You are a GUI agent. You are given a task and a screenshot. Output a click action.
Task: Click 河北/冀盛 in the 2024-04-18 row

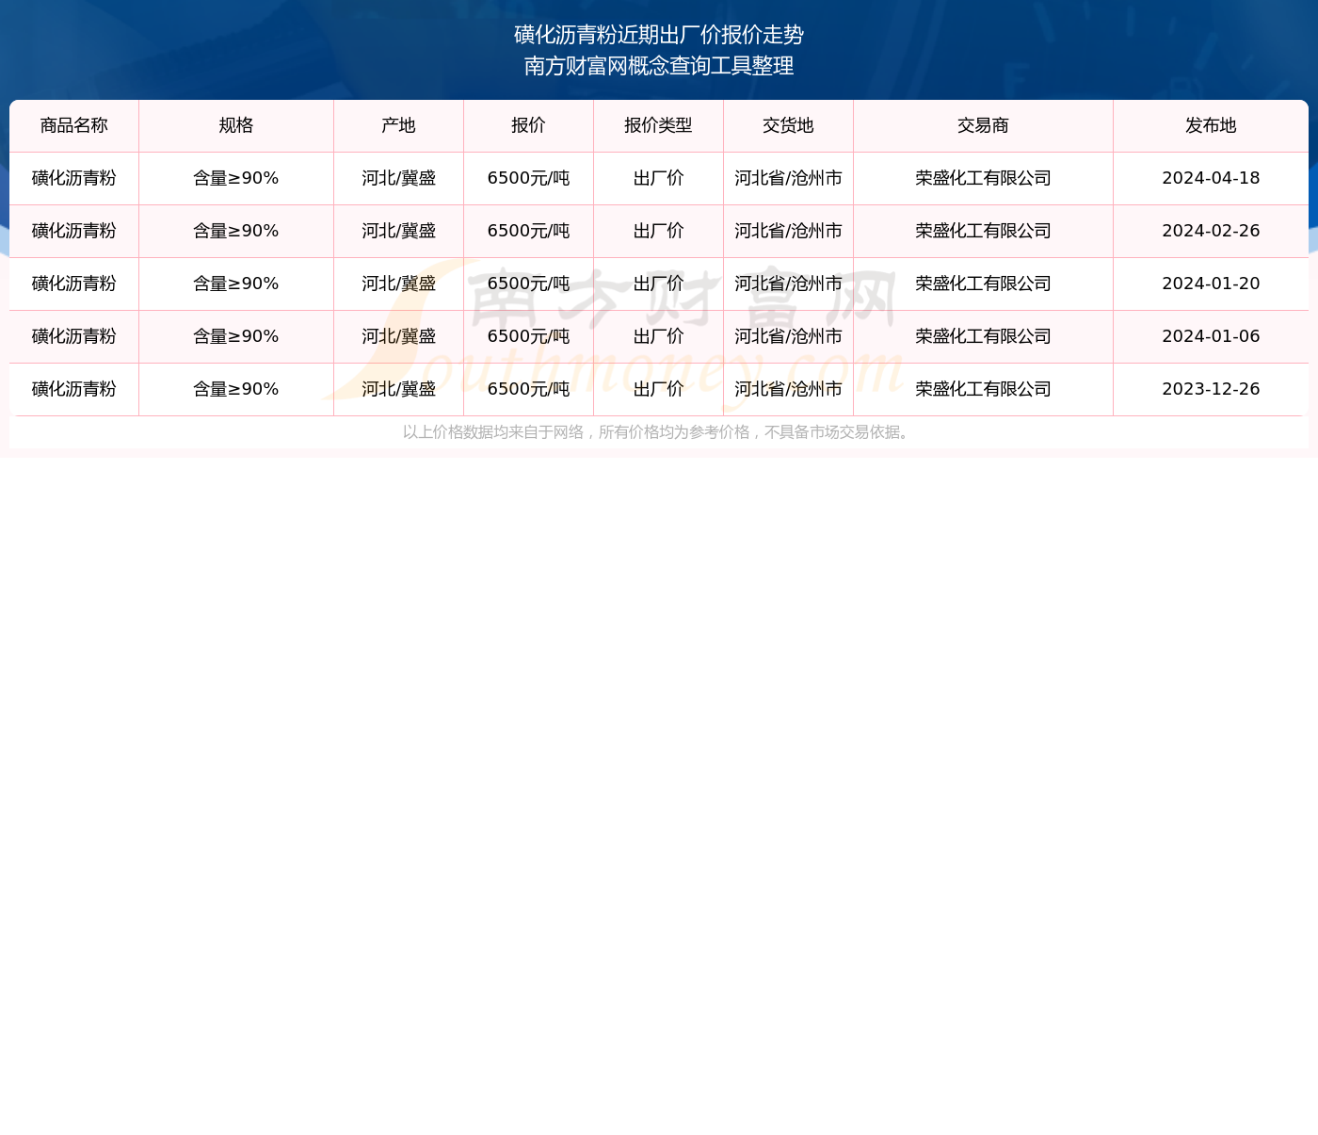coord(398,178)
